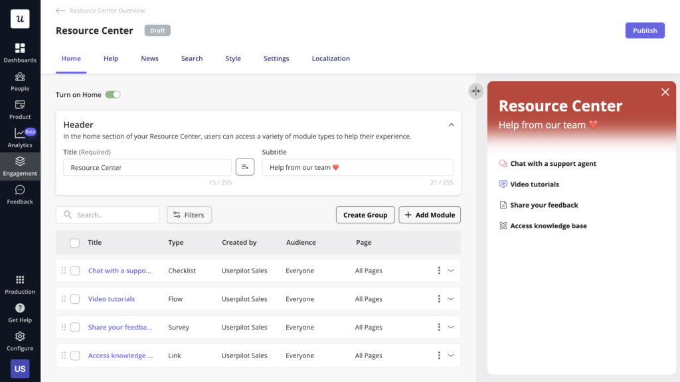
Task: Open the three-dot menu for Share your feedback
Action: point(438,326)
